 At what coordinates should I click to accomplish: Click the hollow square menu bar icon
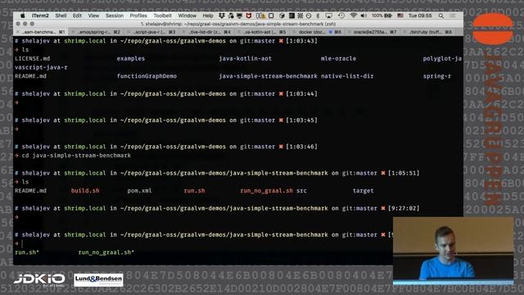(x=271, y=16)
